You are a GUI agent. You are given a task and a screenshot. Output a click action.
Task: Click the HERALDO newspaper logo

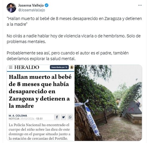27,67
